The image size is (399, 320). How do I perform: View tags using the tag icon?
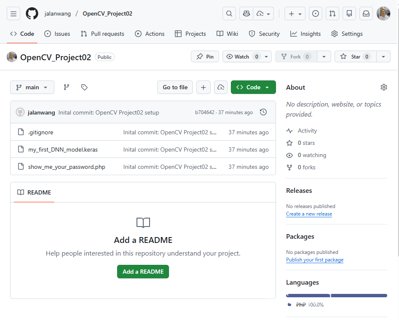(84, 87)
